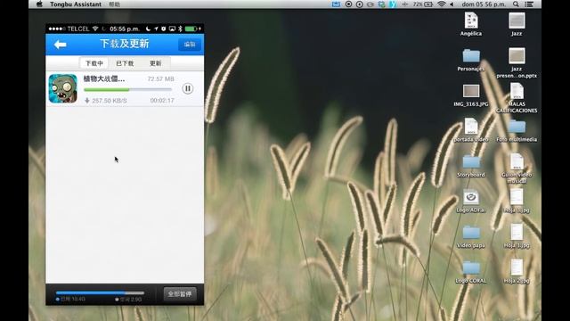Tap the Plants vs Zombies app icon

63,88
